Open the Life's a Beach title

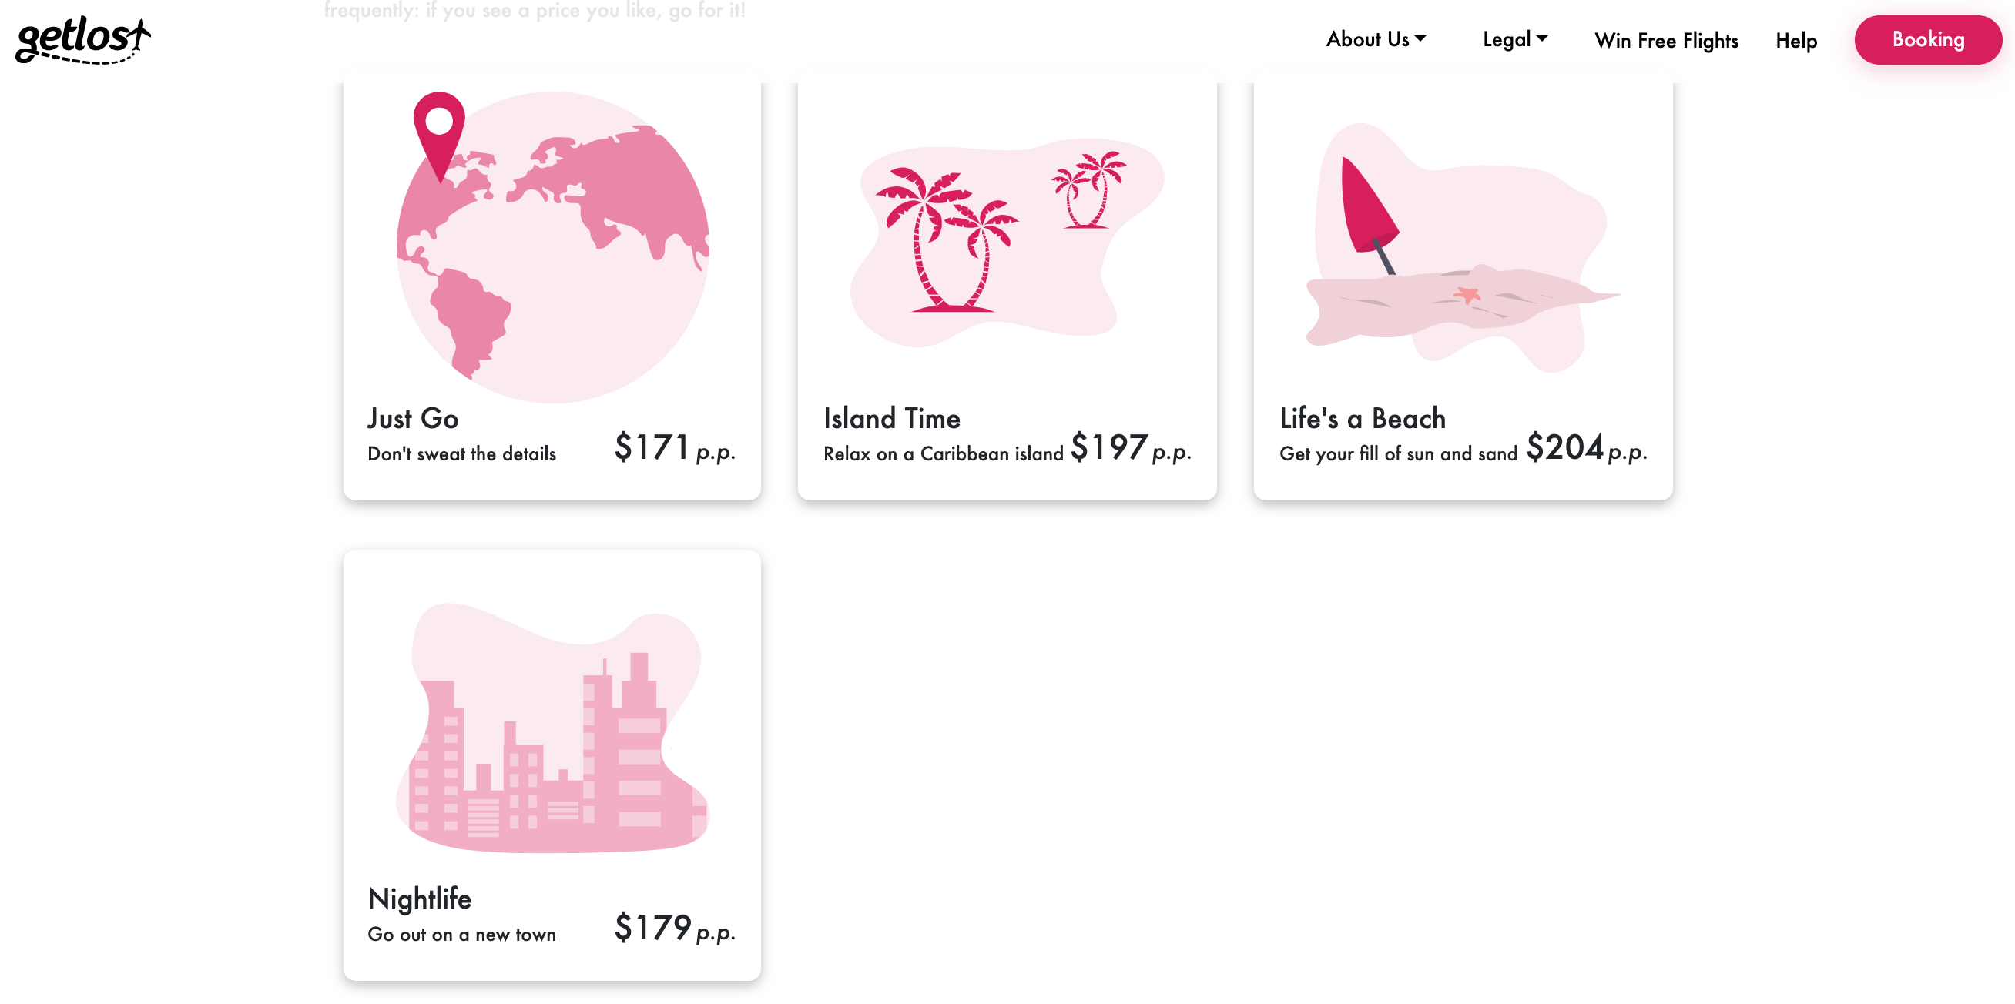pos(1363,418)
